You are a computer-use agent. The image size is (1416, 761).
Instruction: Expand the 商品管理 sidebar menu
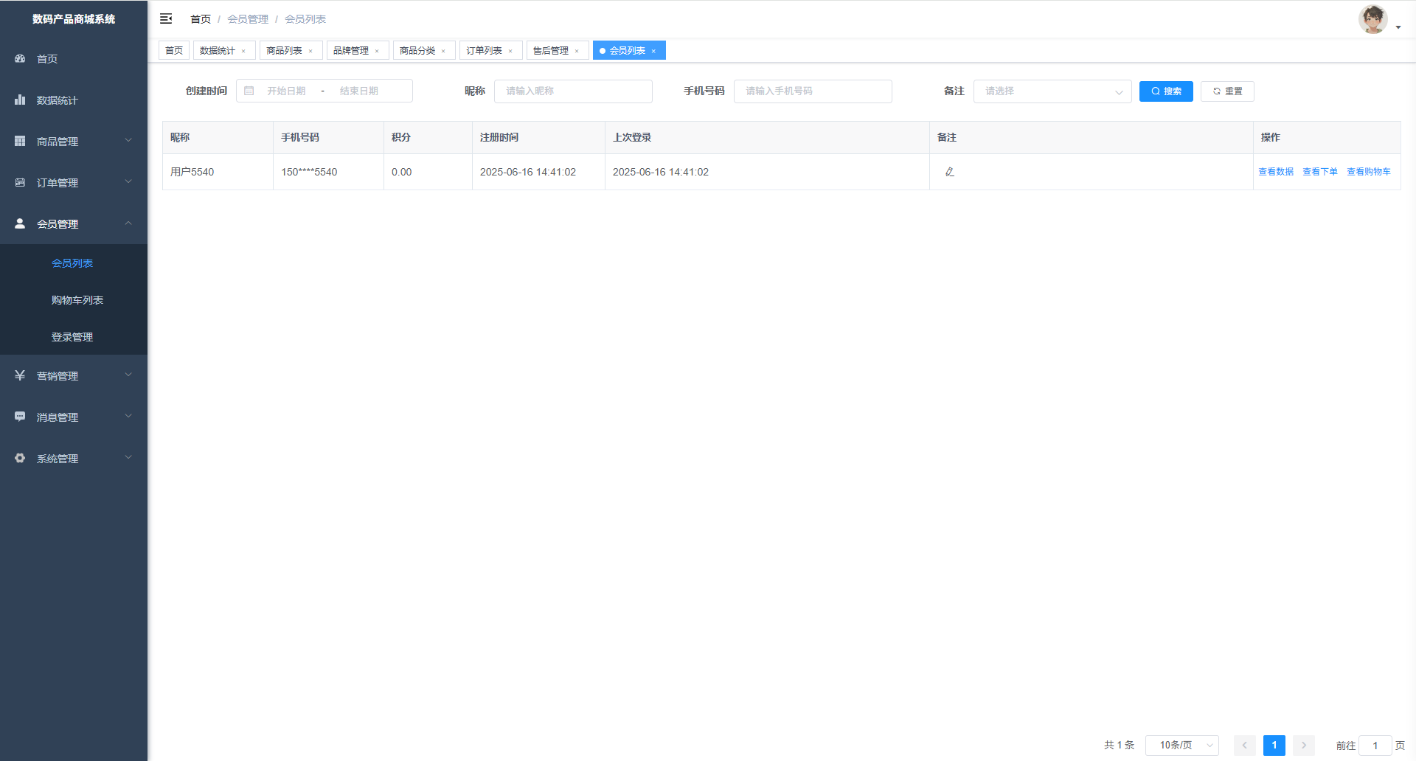pos(74,142)
